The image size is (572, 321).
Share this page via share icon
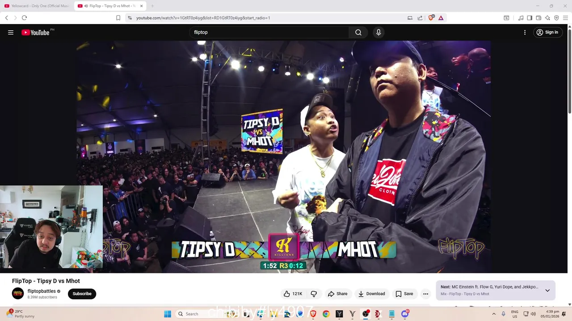[420, 18]
